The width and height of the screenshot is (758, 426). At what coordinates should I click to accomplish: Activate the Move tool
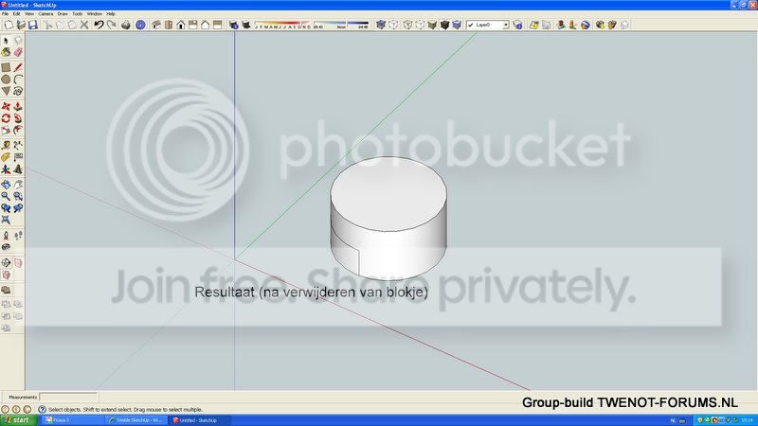6,106
